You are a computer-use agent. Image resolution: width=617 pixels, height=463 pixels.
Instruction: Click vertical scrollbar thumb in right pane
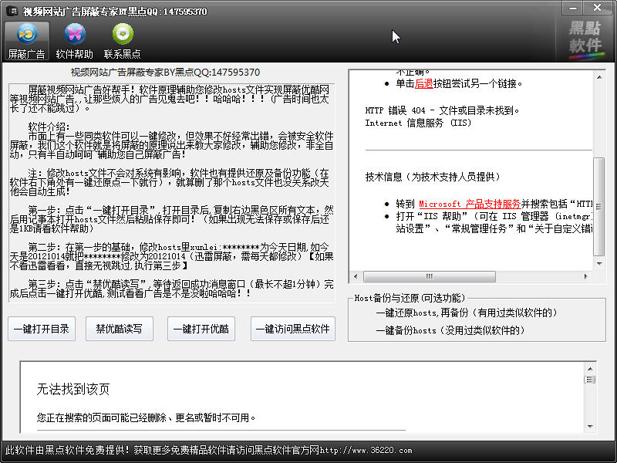point(599,207)
